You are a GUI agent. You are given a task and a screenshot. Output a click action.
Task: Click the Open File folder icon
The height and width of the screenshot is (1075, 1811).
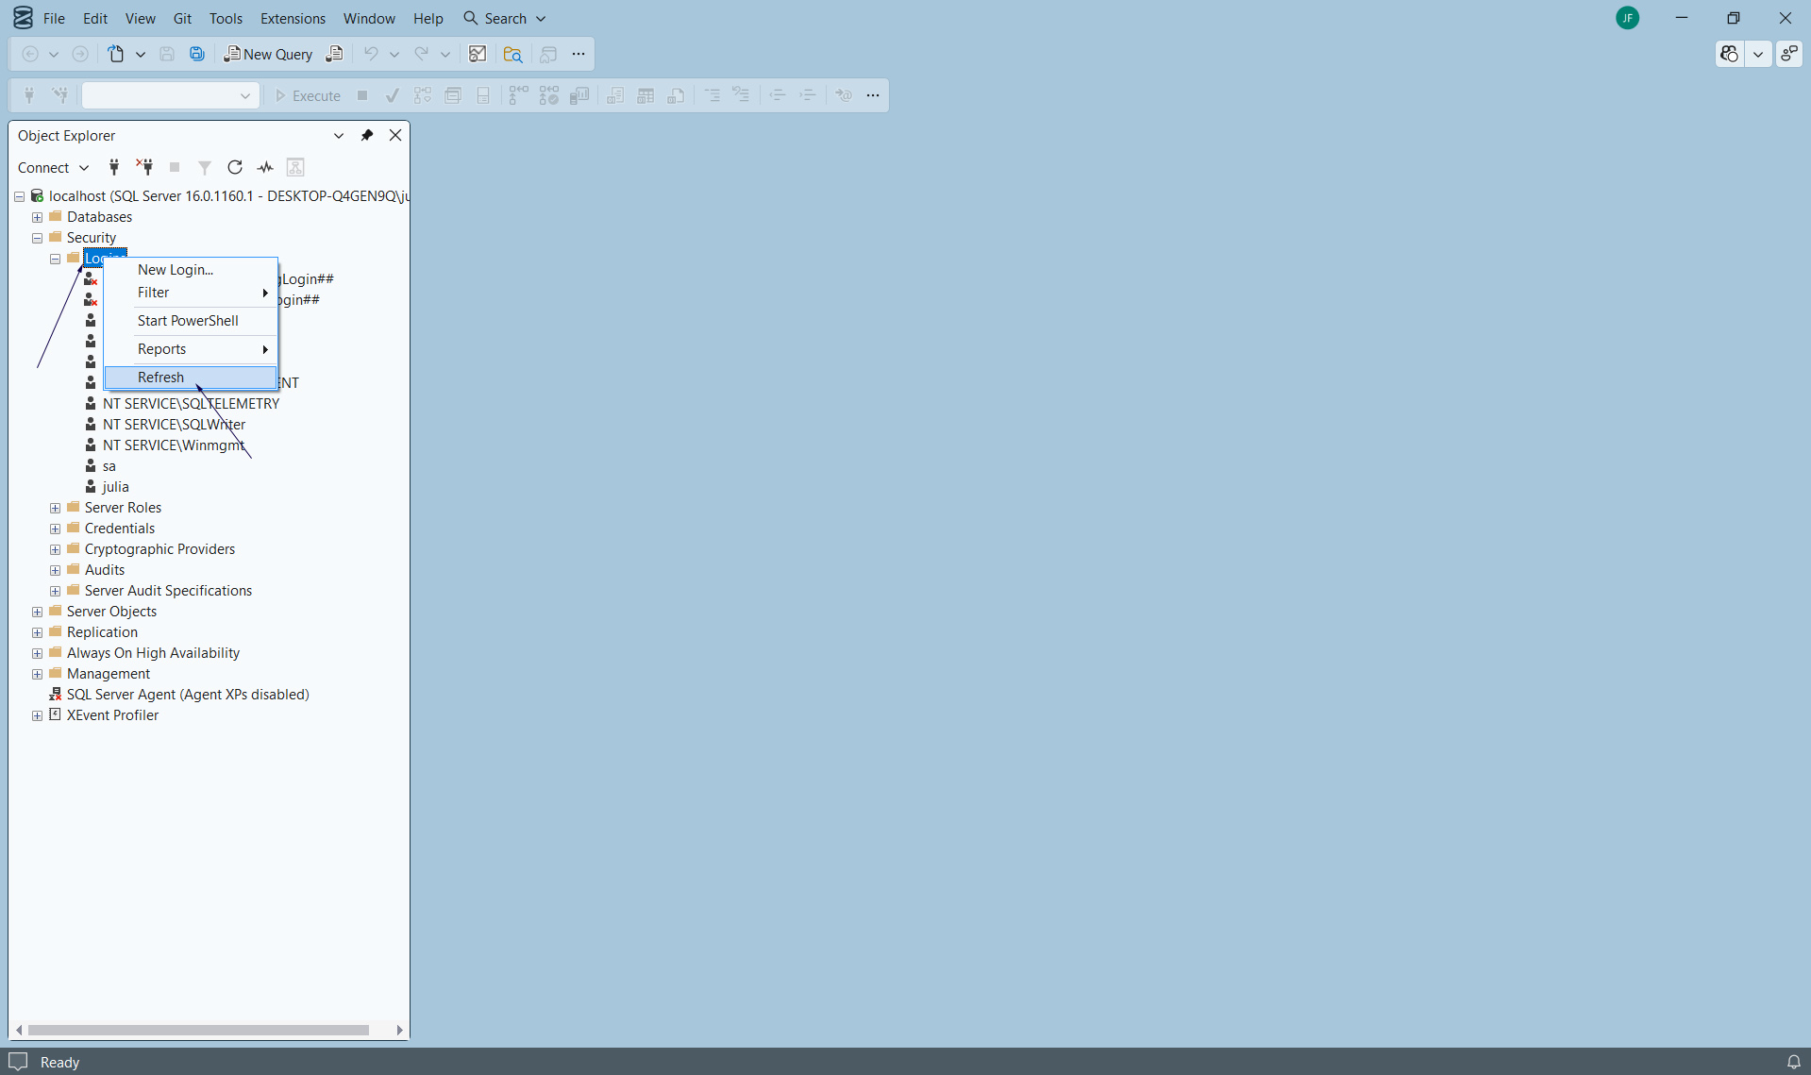click(512, 54)
